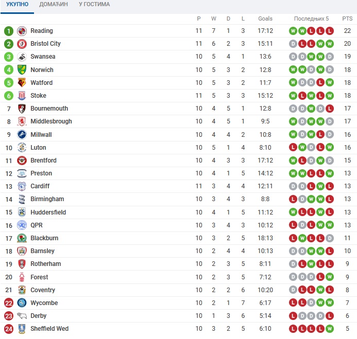Click the Bournemouth club crest icon
The width and height of the screenshot is (357, 339).
click(22, 109)
